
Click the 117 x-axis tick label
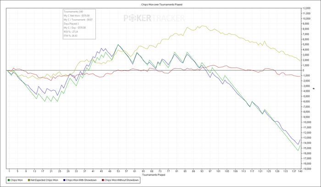coord(252,171)
